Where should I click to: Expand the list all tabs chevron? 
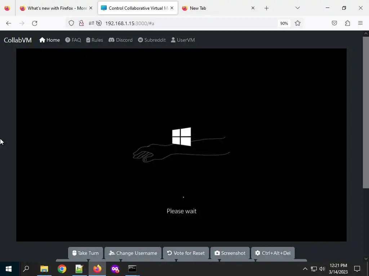coord(297,8)
